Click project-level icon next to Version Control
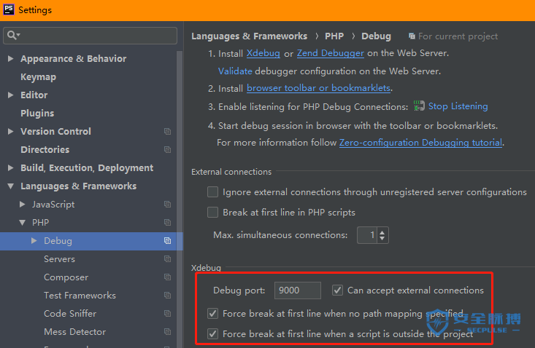This screenshot has width=535, height=348. [167, 131]
